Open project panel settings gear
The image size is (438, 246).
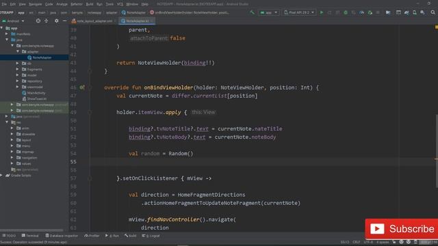[x=56, y=21]
